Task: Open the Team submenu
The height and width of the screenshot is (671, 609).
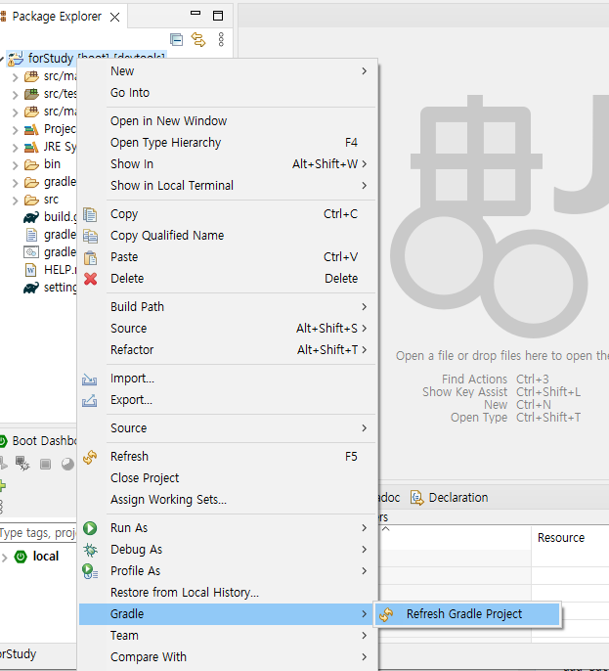Action: coord(228,636)
